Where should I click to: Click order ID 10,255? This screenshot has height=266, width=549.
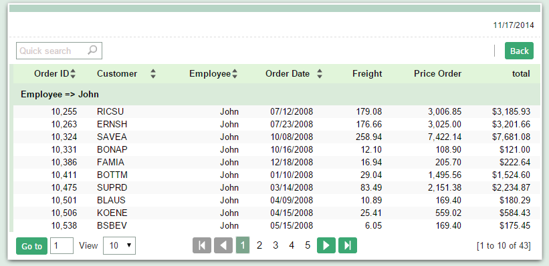[64, 112]
